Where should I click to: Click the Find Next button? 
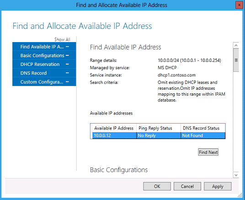point(208,152)
